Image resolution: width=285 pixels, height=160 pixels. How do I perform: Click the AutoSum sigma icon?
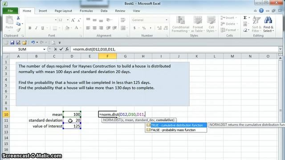(x=245, y=18)
